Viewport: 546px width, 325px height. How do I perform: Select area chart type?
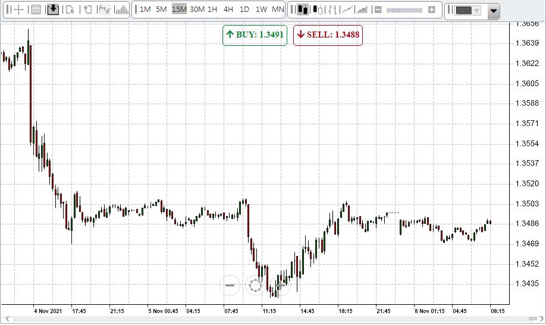tap(362, 10)
